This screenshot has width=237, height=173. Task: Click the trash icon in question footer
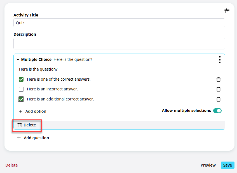(x=20, y=125)
